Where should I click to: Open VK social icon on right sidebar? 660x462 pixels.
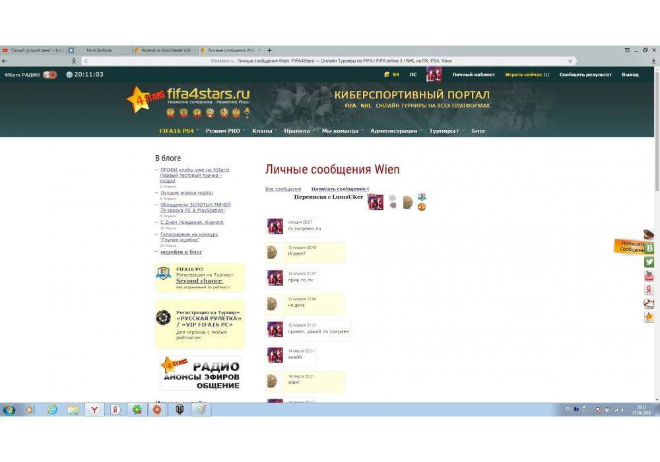pos(649,248)
